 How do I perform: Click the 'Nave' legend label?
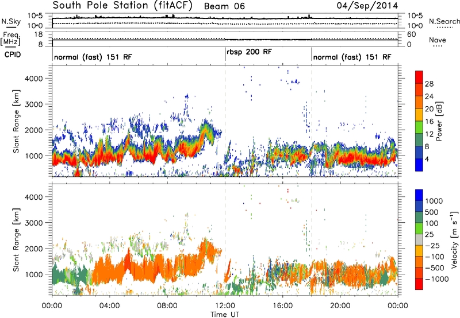pos(438,40)
